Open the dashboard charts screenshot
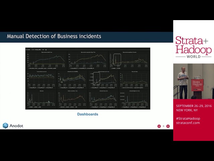The image size is (214, 161). (x=88, y=78)
